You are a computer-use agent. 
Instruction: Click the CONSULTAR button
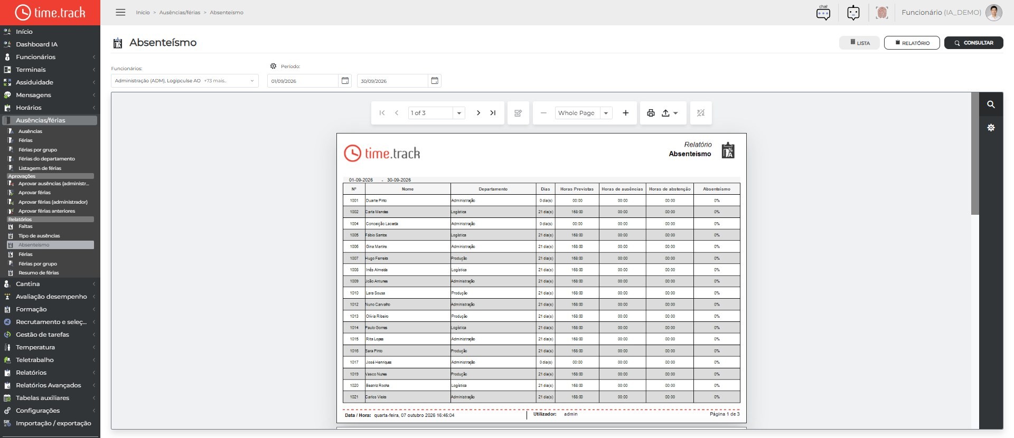tap(974, 43)
